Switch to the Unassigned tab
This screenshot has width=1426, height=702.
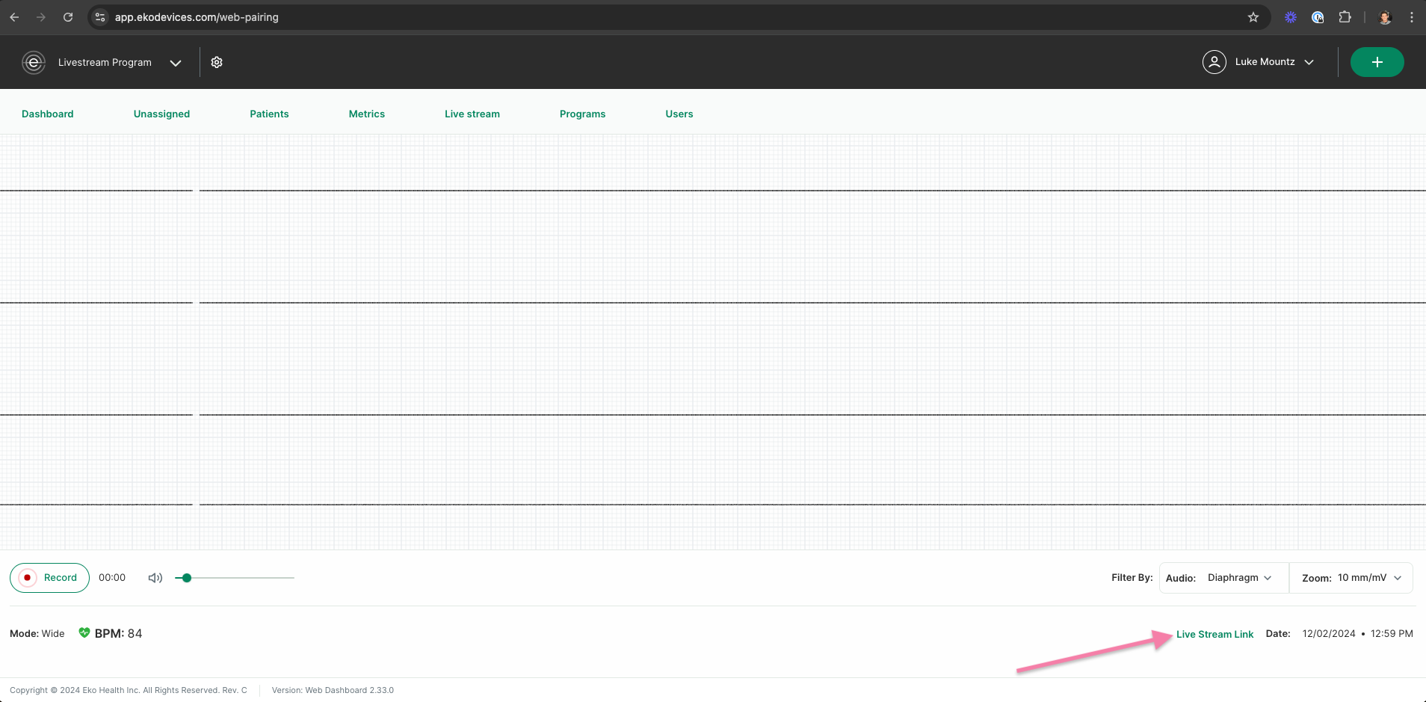(161, 114)
